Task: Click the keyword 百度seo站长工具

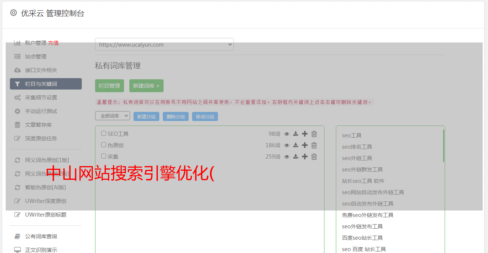Action: tap(362, 238)
